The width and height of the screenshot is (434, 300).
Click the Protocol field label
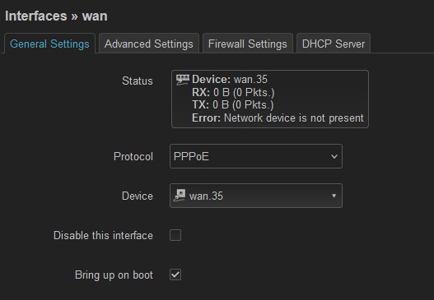(x=133, y=157)
